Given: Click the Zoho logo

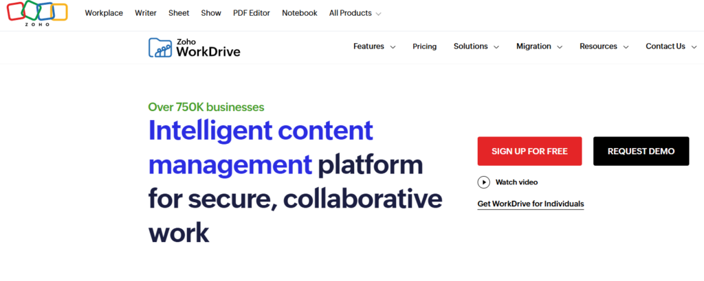Looking at the screenshot, I should click(37, 14).
